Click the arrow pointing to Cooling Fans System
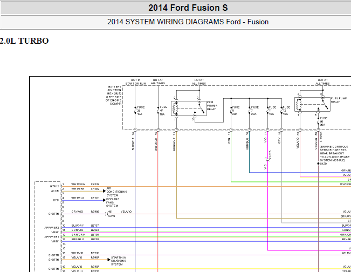This screenshot has width=351, height=272. (x=104, y=200)
